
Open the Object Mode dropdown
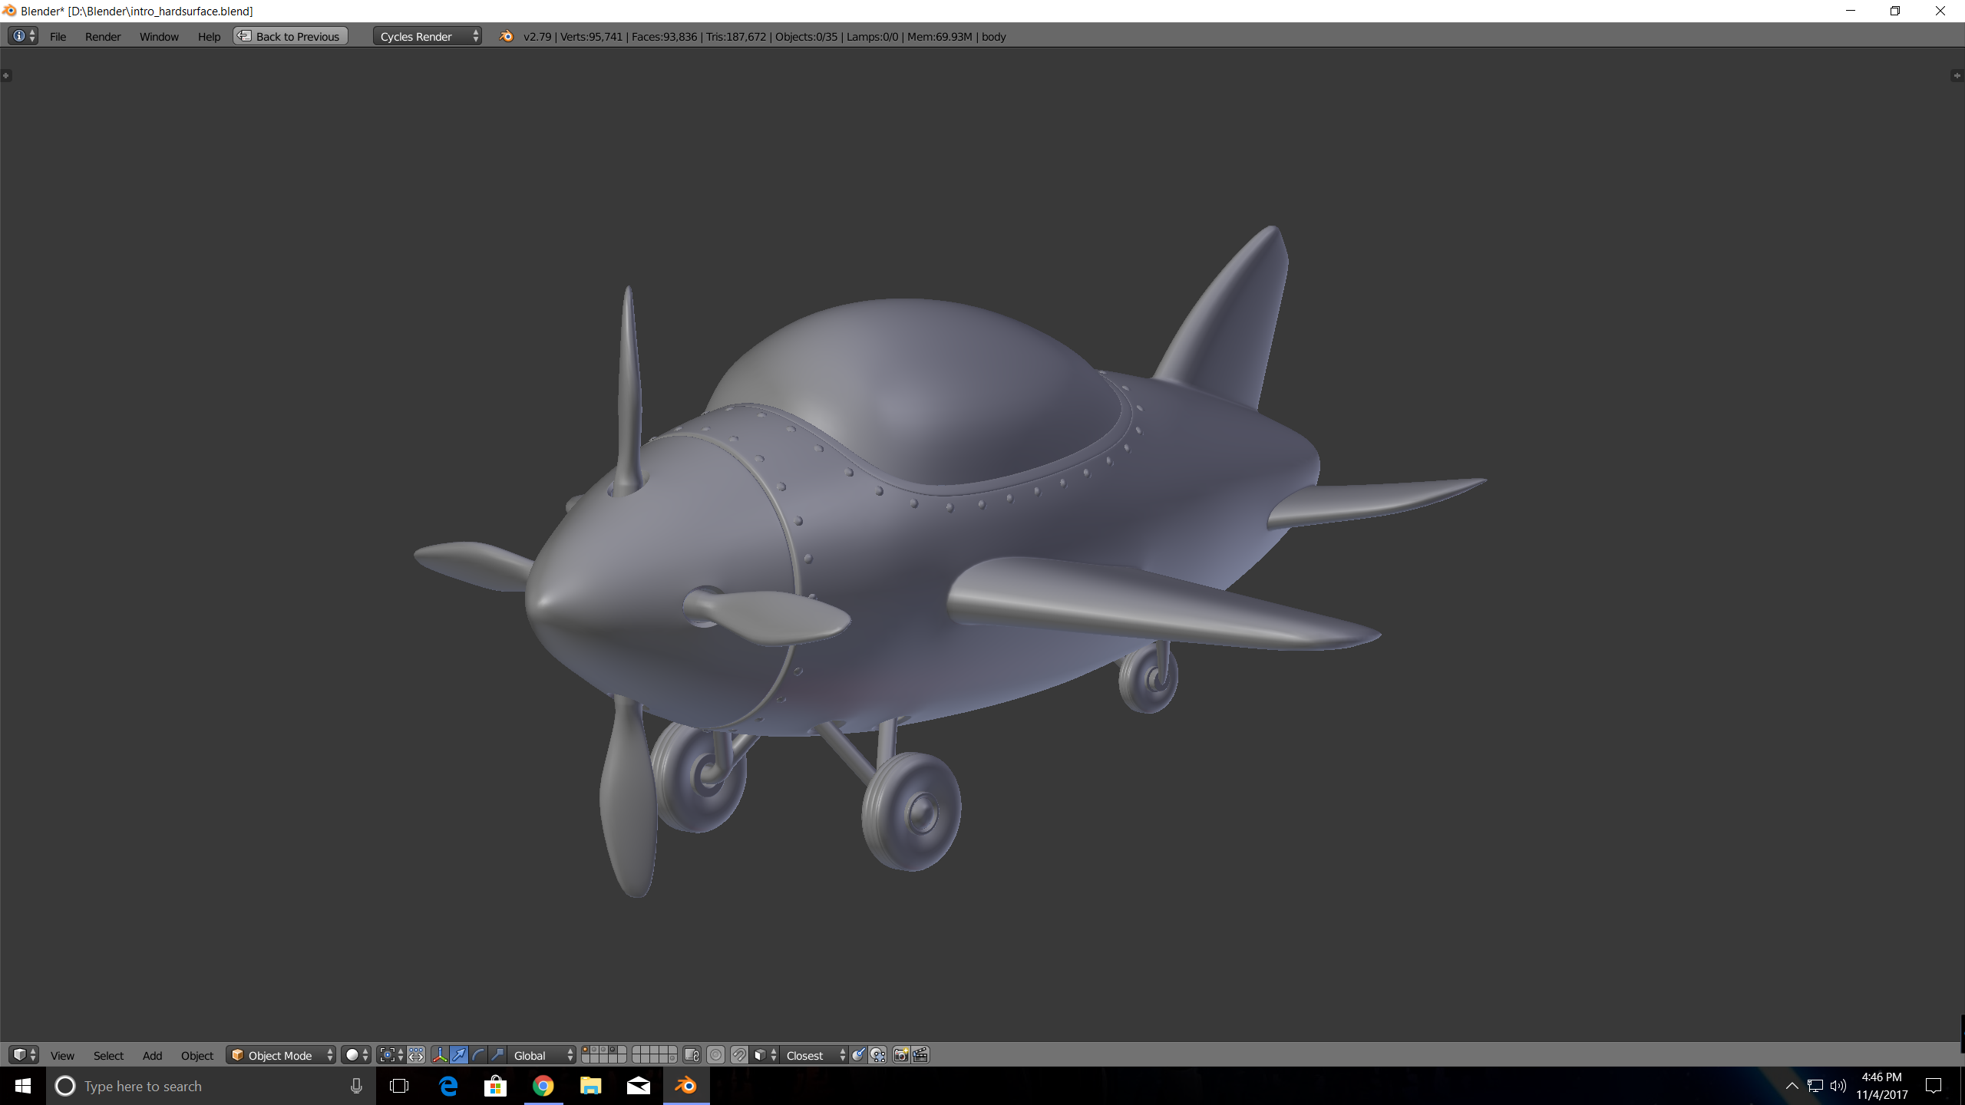pyautogui.click(x=282, y=1055)
